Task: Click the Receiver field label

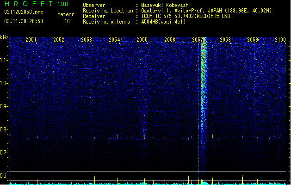Action: click(x=94, y=16)
